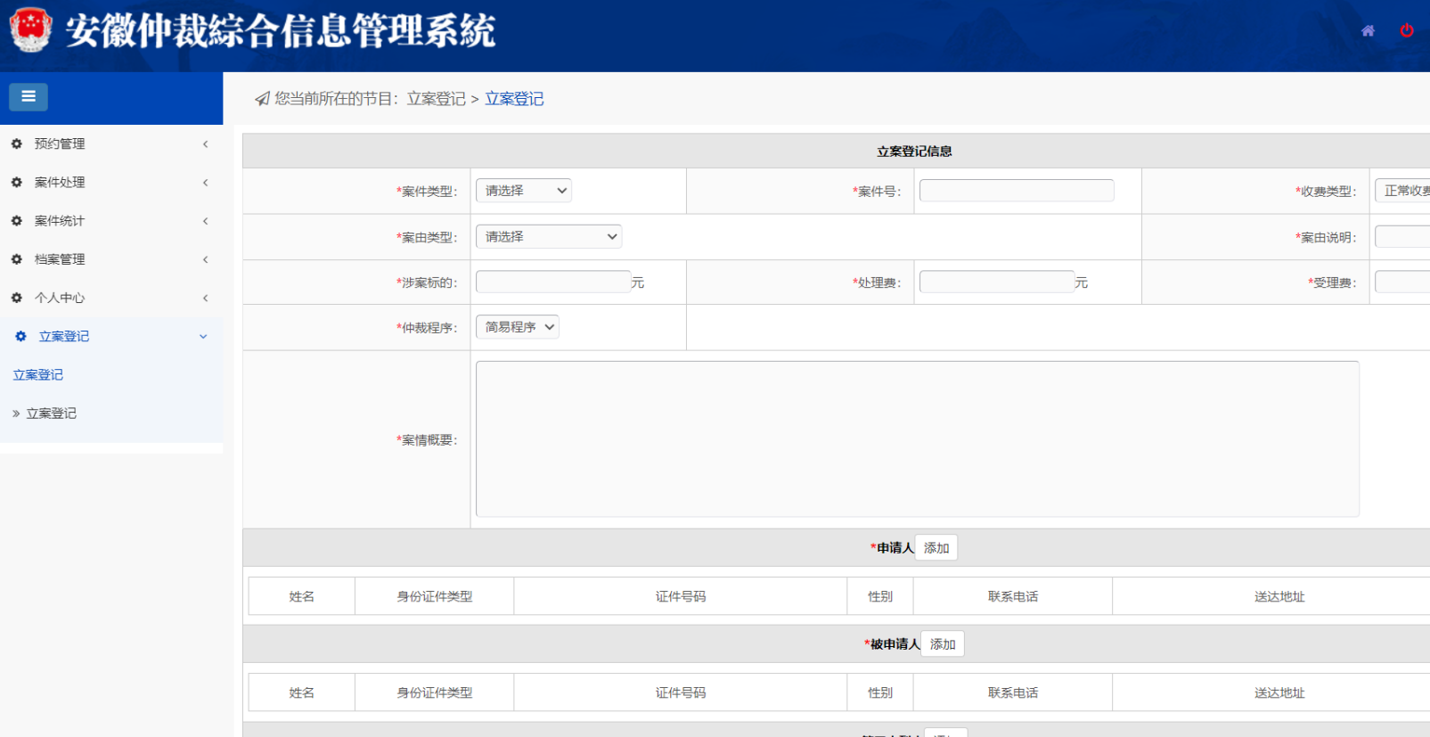The height and width of the screenshot is (737, 1430).
Task: Open 案件处理 sidebar menu
Action: (111, 182)
